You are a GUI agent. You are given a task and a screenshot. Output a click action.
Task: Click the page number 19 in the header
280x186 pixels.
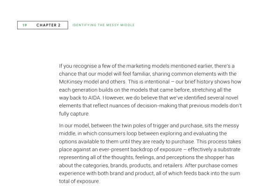[x=25, y=25]
